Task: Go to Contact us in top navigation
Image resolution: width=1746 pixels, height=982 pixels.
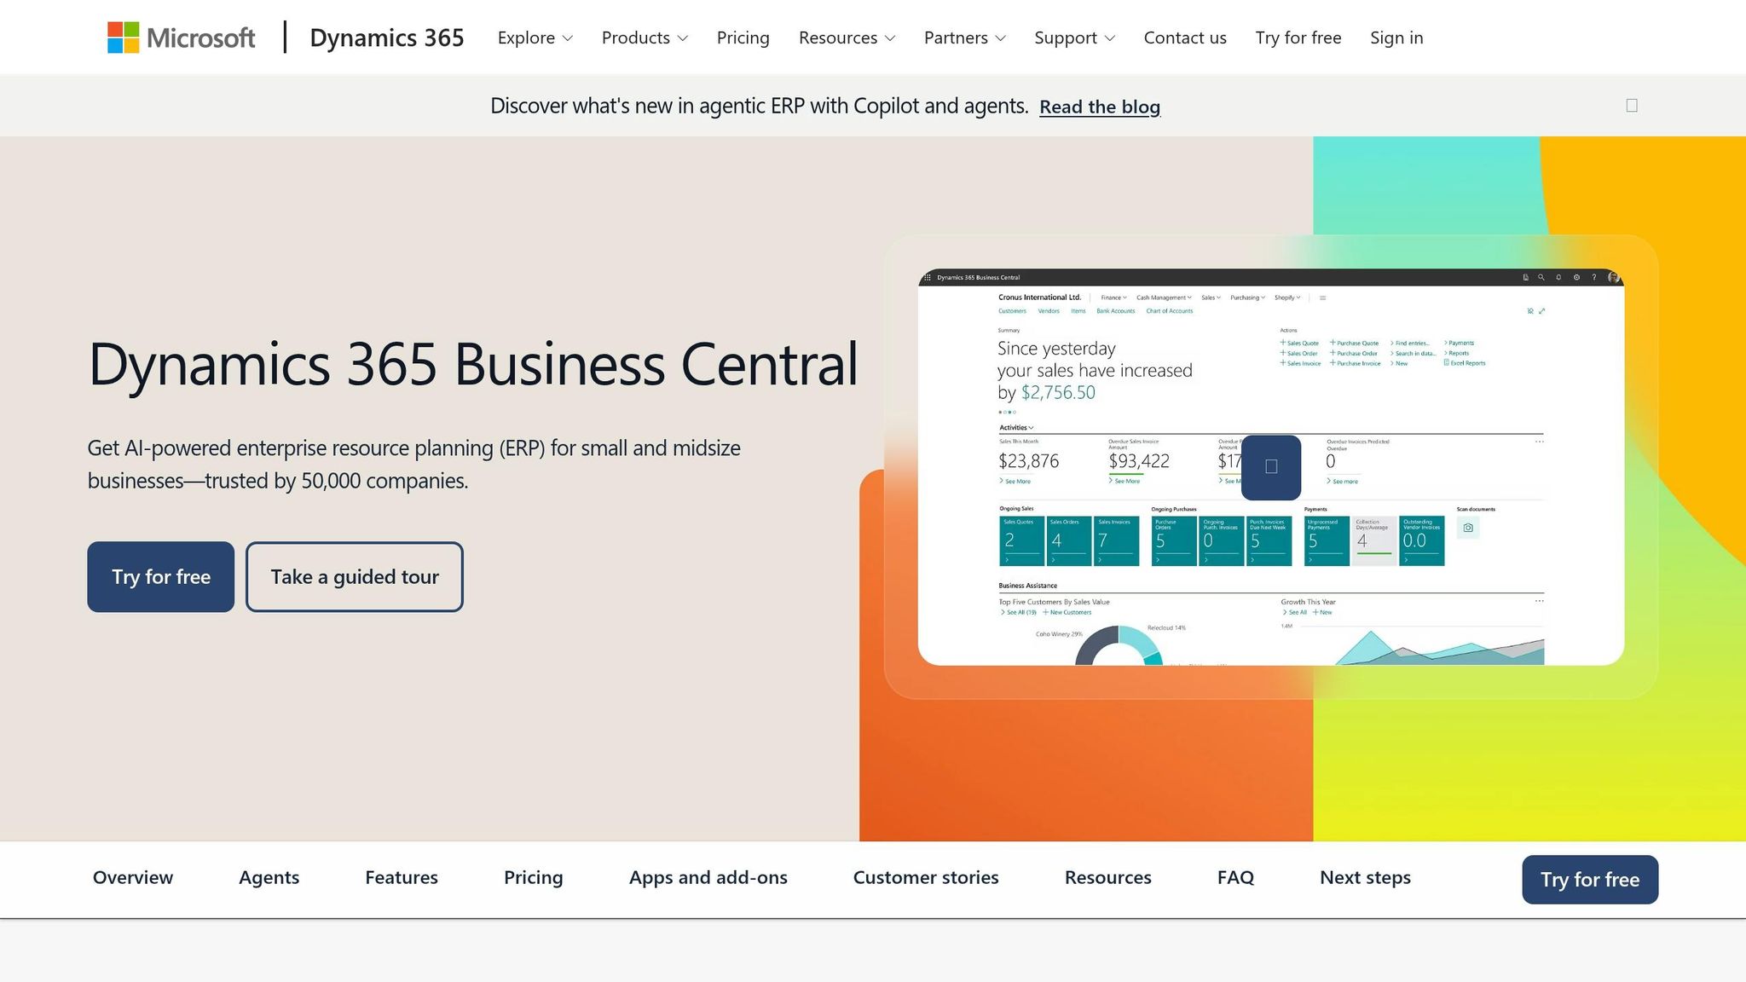Action: (x=1185, y=38)
